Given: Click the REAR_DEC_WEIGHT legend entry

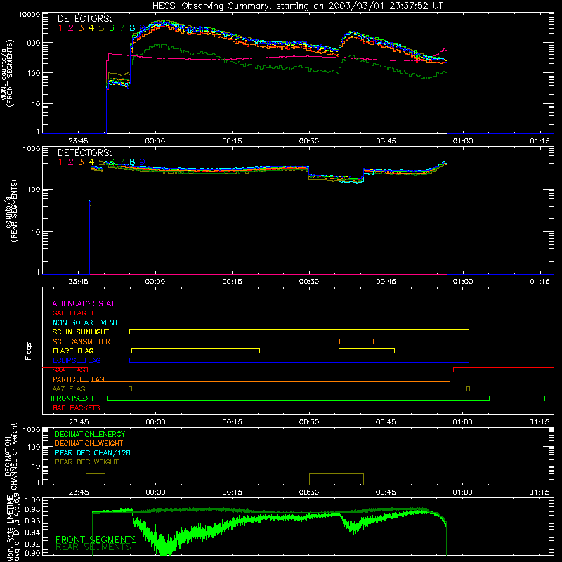Looking at the screenshot, I should 86,462.
